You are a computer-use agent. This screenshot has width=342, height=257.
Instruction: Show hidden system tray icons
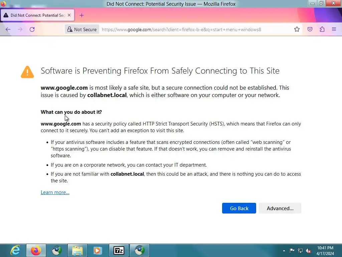(284, 251)
